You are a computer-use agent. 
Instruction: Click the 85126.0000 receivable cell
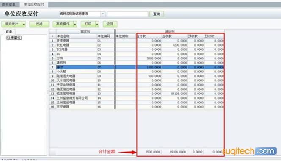point(174,94)
